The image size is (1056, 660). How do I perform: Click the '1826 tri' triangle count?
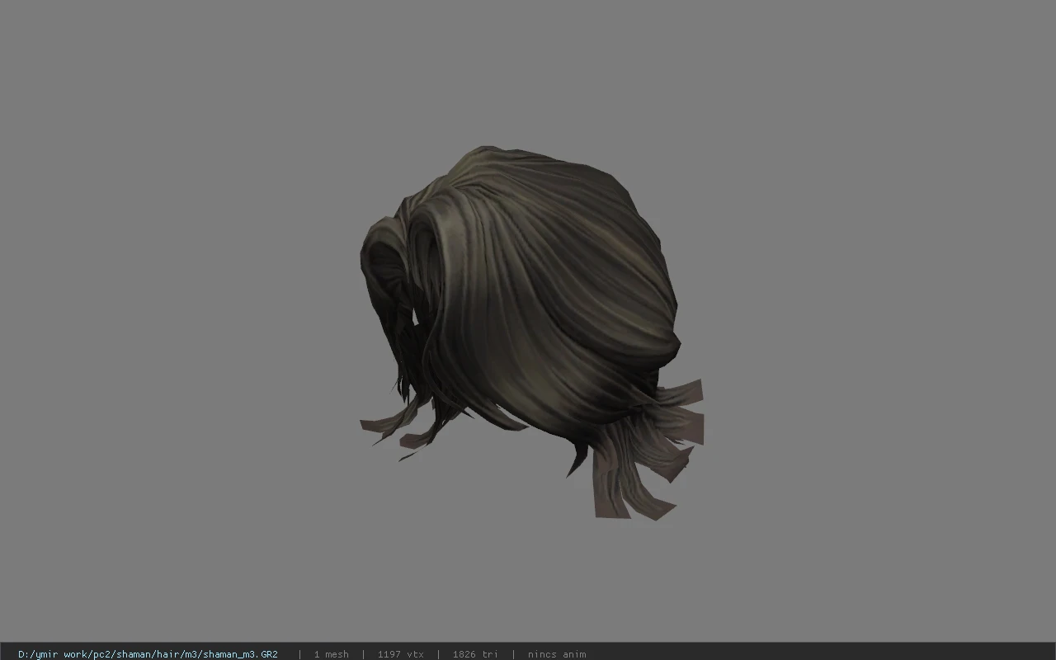(475, 654)
